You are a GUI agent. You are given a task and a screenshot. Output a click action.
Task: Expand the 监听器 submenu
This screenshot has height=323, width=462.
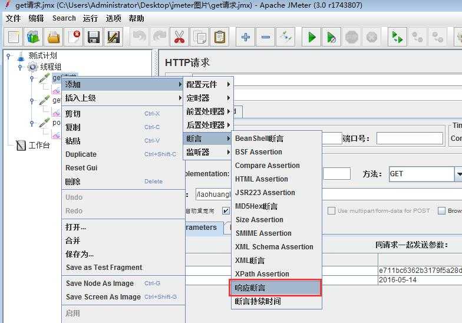point(208,152)
